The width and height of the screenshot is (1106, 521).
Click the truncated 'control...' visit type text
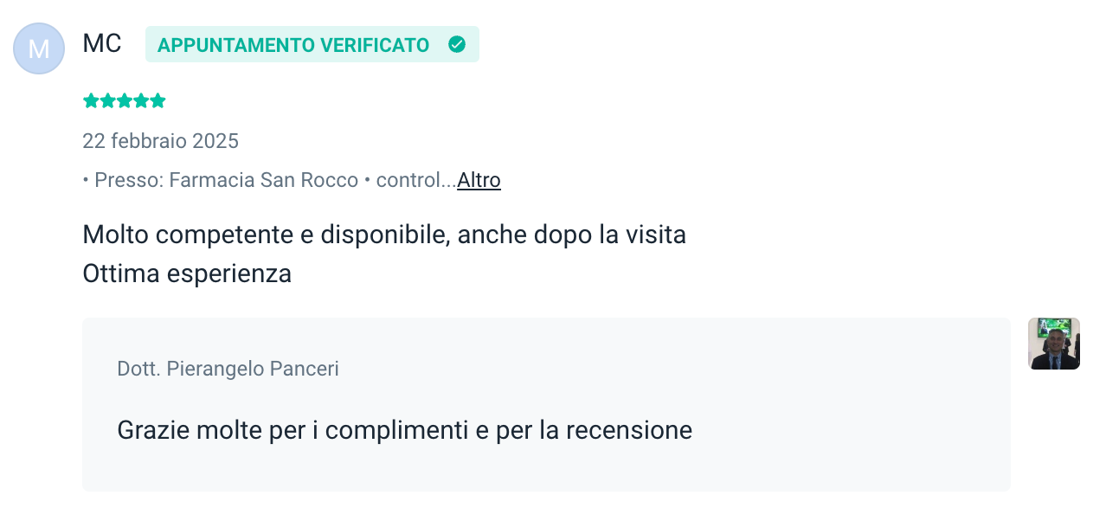click(x=414, y=180)
